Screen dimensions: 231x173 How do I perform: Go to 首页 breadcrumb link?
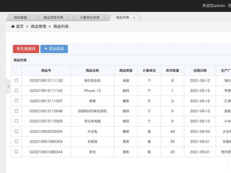coord(20,27)
